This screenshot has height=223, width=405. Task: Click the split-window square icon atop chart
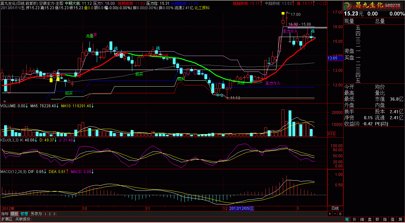[325, 3]
